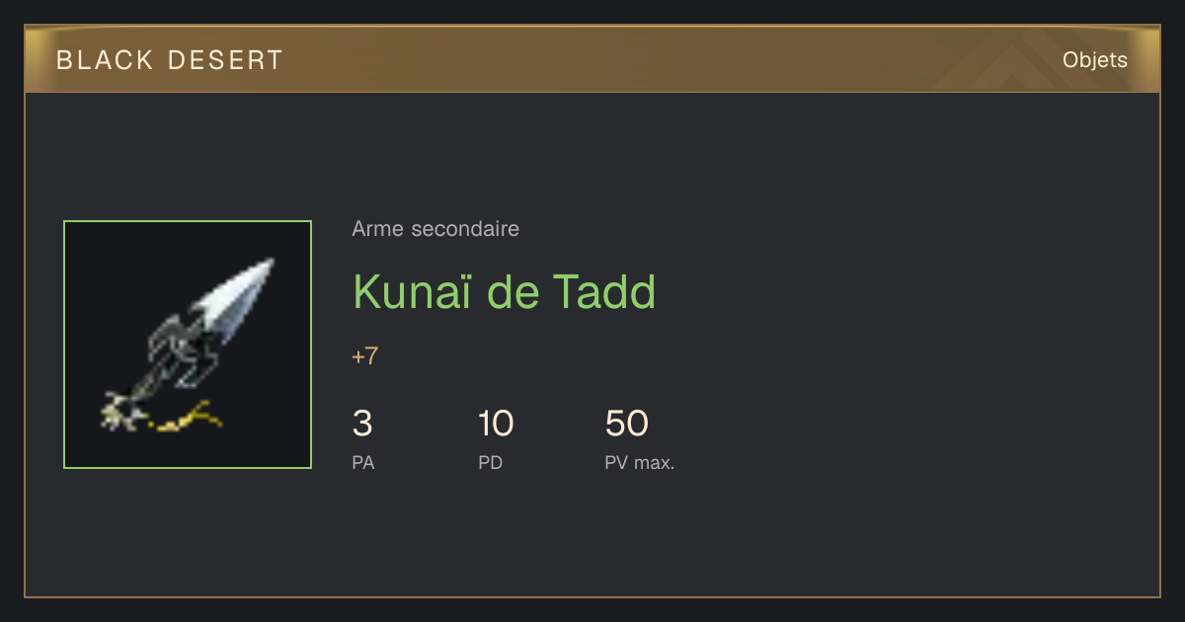Viewport: 1185px width, 622px height.
Task: Click the BLACK DESERT title
Action: point(170,60)
